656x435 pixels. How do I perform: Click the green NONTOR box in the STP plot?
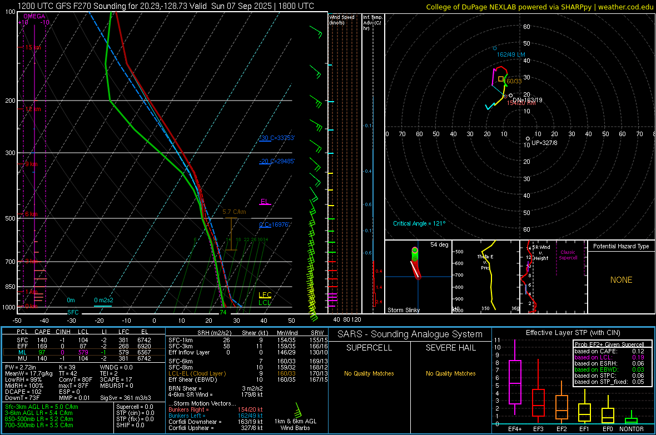point(631,421)
